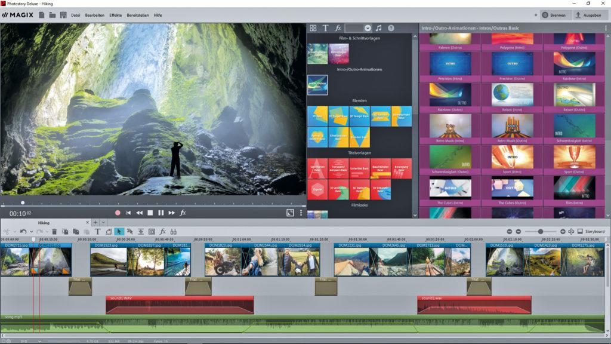Screen dimensions: 611x344
Task: Open the Bereitstellen menu
Action: 137,15
